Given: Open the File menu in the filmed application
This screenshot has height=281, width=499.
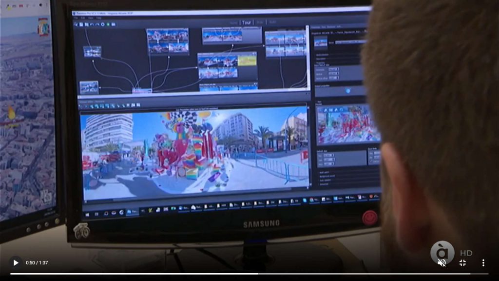Looking at the screenshot, I should 76,18.
